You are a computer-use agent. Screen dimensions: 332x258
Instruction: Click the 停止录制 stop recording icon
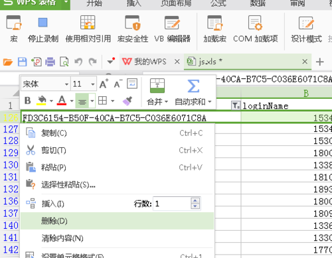[42, 23]
